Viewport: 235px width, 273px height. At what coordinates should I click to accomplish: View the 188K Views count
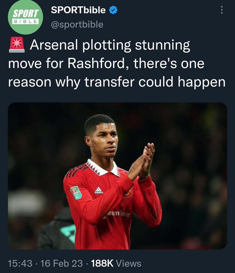click(x=116, y=263)
